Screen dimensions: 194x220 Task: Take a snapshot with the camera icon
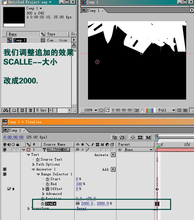click(x=136, y=110)
